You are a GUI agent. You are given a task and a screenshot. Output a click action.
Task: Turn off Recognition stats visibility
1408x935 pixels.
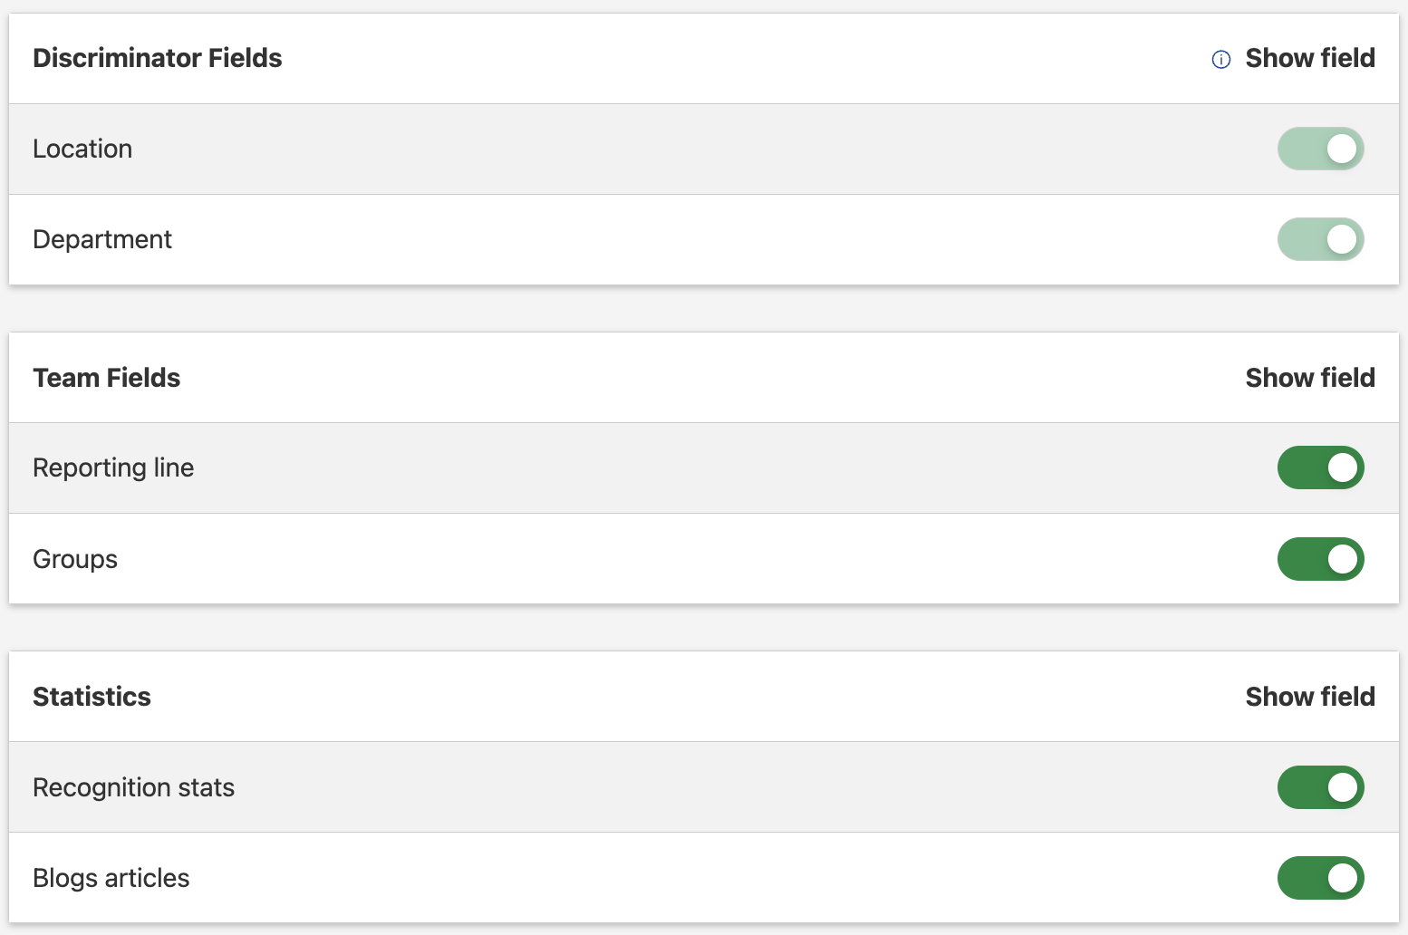coord(1320,787)
